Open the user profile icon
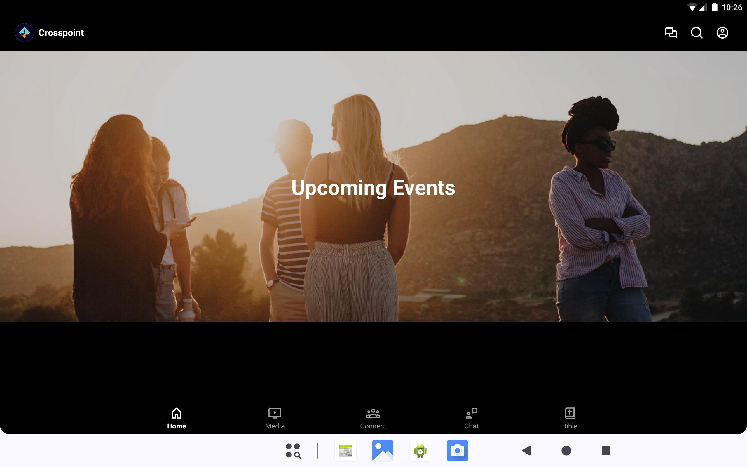Screen dimensions: 747x467 tap(722, 33)
